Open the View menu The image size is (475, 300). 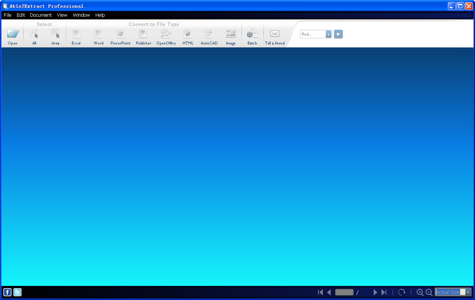click(x=62, y=15)
